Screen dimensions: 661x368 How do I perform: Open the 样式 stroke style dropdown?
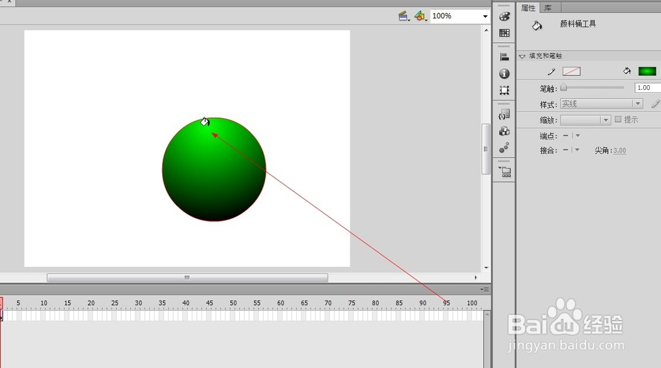click(x=601, y=104)
